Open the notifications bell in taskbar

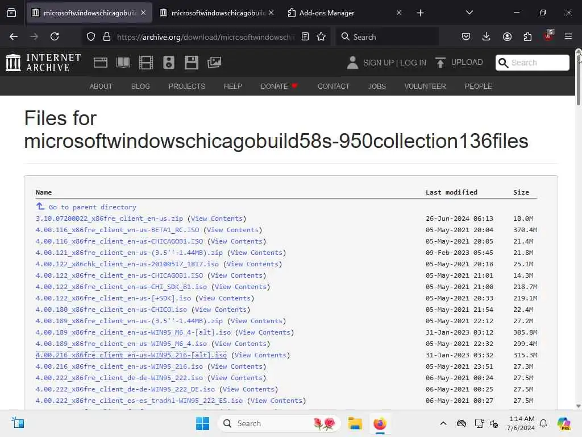(x=543, y=423)
